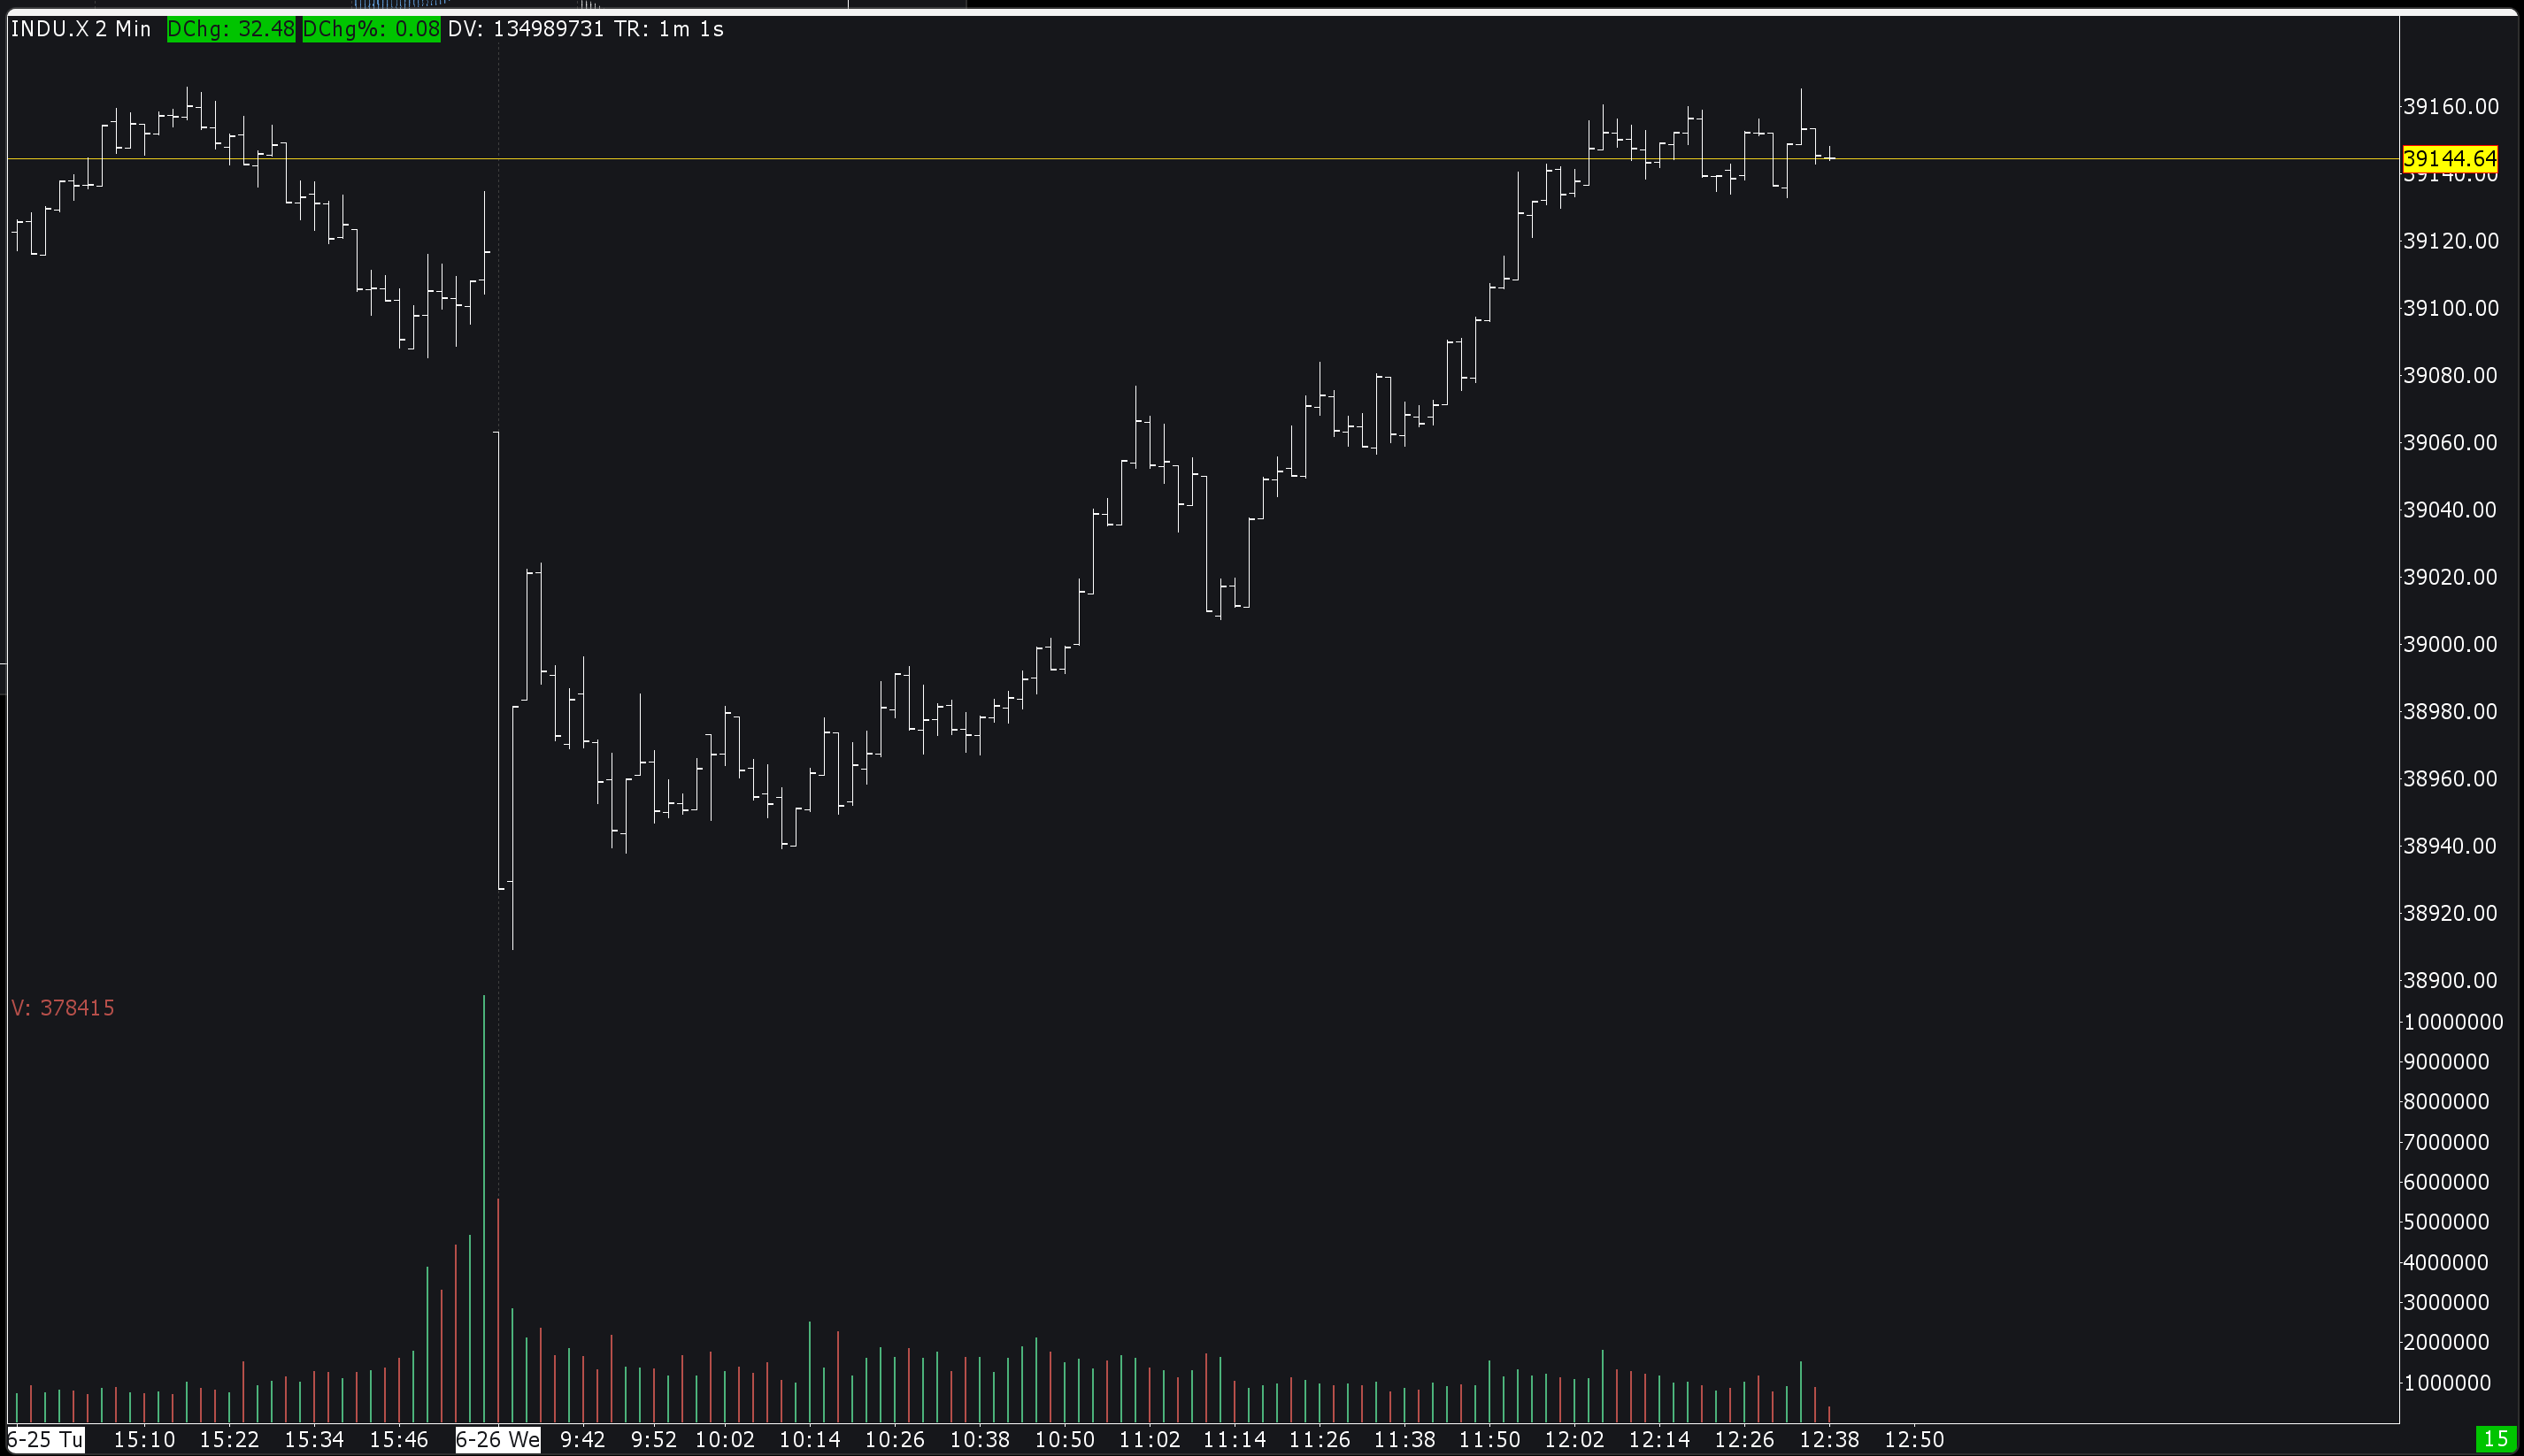The image size is (2524, 1456).
Task: Click the 39000.00 price axis label
Action: 2450,644
